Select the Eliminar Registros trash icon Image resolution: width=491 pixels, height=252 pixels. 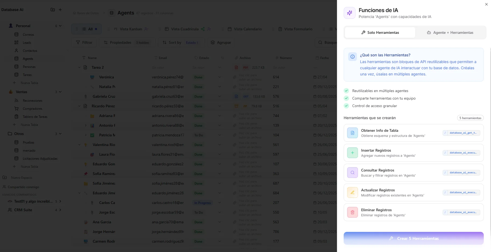[x=352, y=212]
